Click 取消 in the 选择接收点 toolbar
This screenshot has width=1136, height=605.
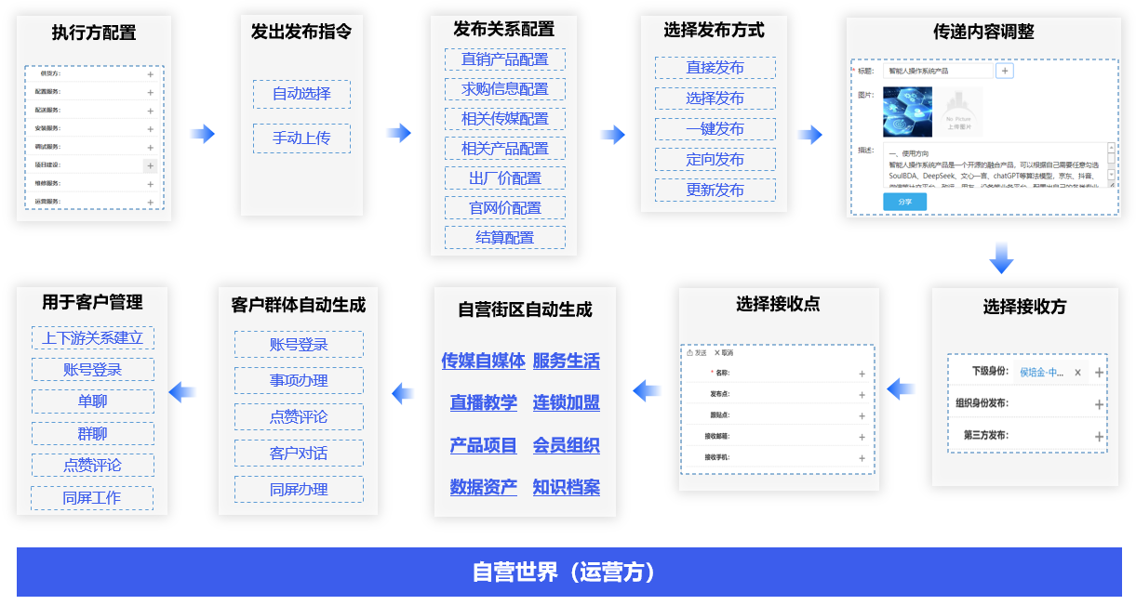click(x=724, y=353)
